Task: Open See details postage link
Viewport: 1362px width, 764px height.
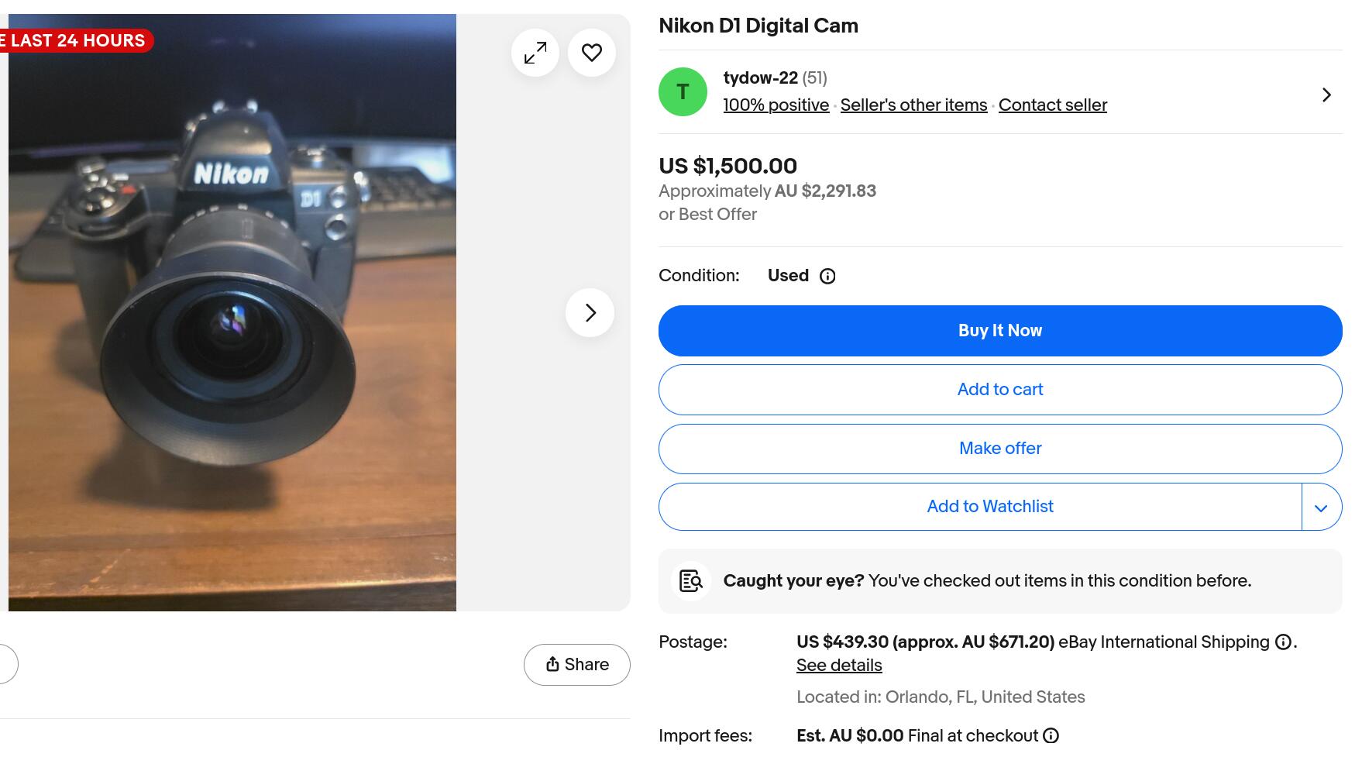Action: pos(839,666)
